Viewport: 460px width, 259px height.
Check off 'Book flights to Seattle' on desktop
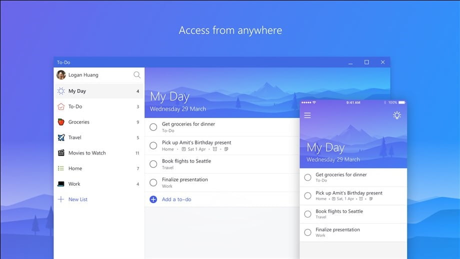pyautogui.click(x=153, y=164)
